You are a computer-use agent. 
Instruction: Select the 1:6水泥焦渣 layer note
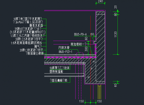tap(26, 43)
